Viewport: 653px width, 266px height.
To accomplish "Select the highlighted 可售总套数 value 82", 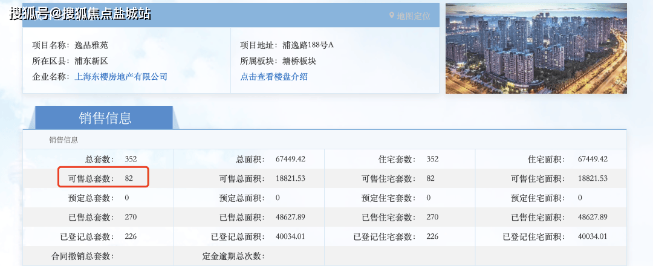I will tap(129, 178).
